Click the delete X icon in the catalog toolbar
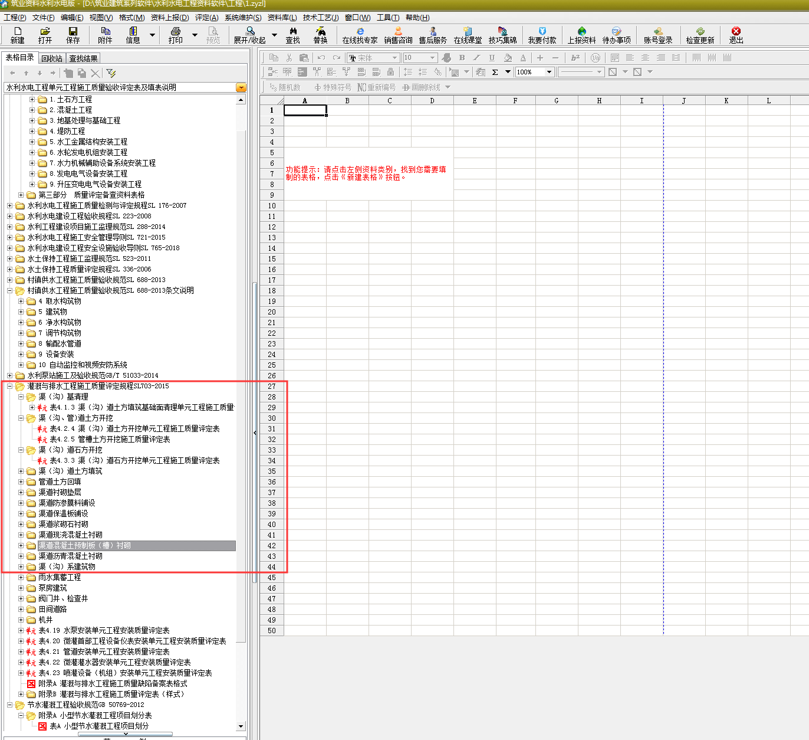This screenshot has width=809, height=740. (x=96, y=73)
